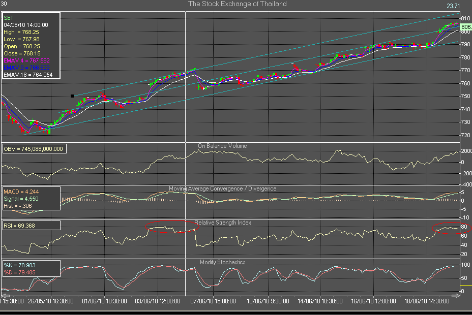The height and width of the screenshot is (315, 472).
Task: Click the vertical crosshair cursor line in price chart
Action: (x=186, y=77)
